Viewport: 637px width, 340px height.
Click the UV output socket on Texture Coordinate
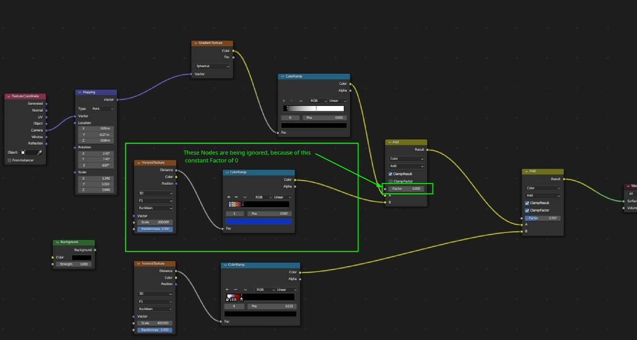pyautogui.click(x=46, y=117)
